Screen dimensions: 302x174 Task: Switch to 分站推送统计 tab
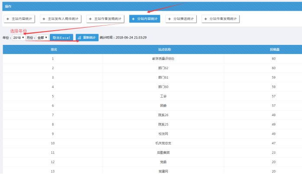(x=181, y=19)
